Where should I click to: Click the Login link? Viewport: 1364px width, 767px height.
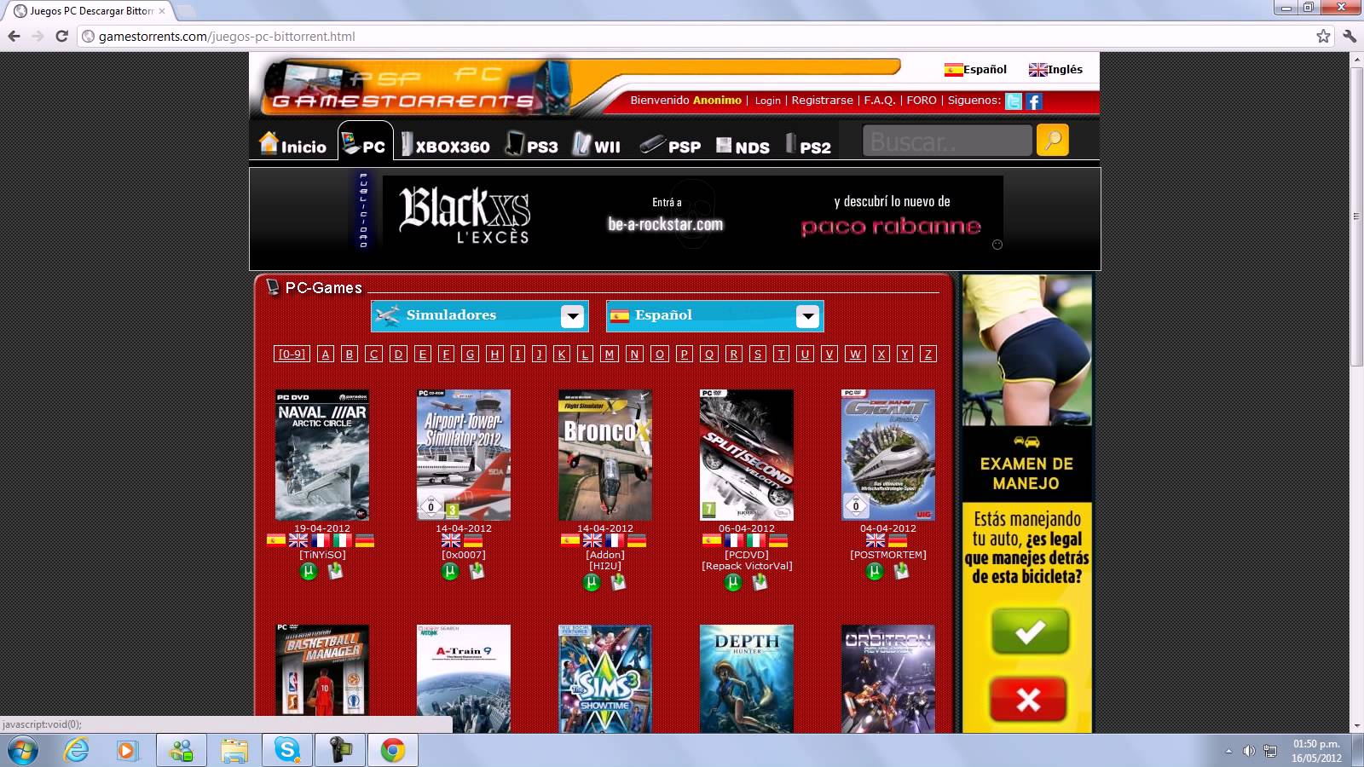click(x=767, y=101)
